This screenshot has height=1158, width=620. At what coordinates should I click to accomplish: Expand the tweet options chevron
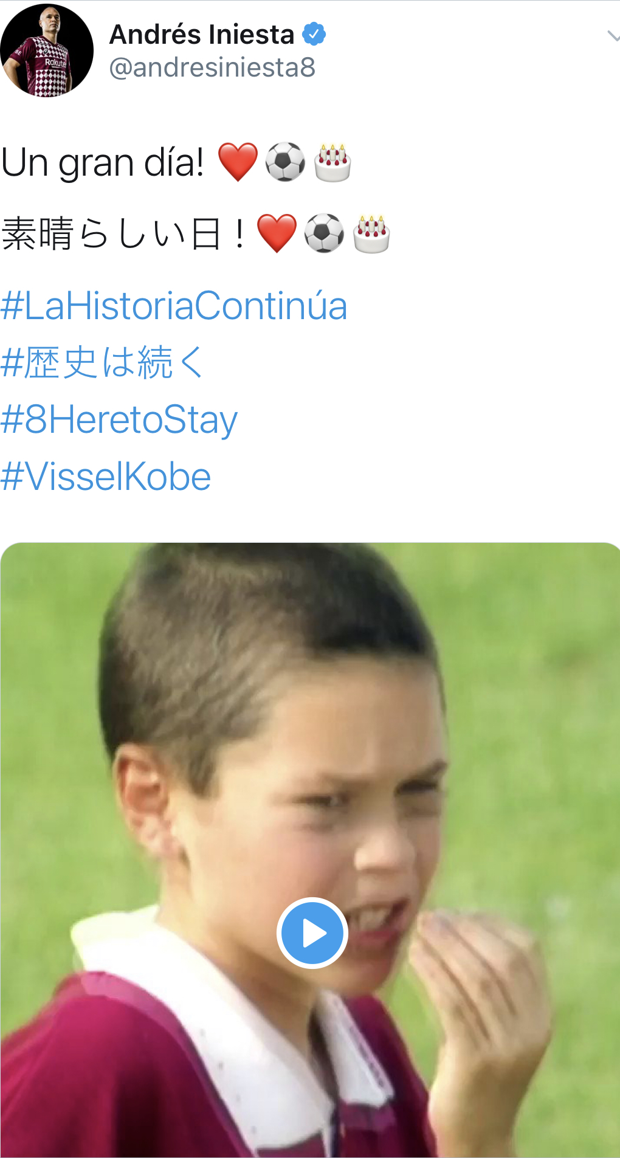click(613, 36)
